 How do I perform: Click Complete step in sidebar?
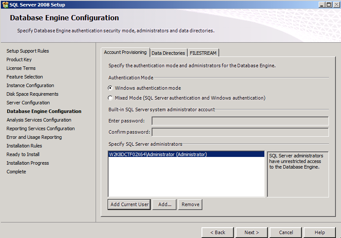click(x=16, y=172)
